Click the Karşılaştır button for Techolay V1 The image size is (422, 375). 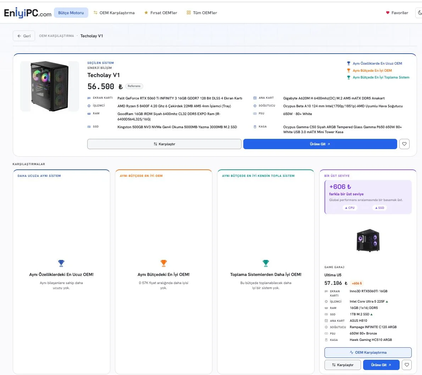164,144
